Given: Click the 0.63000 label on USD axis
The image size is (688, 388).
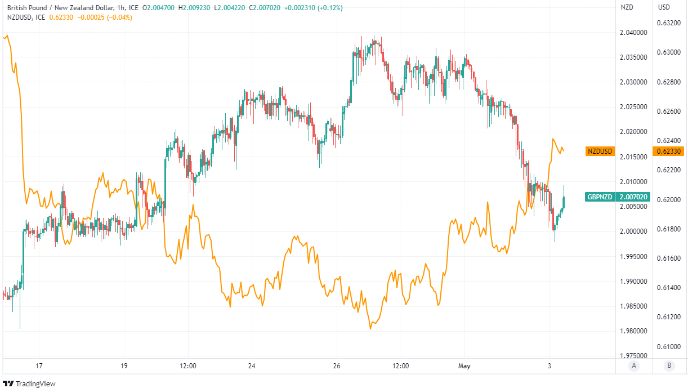Looking at the screenshot, I should pyautogui.click(x=669, y=52).
